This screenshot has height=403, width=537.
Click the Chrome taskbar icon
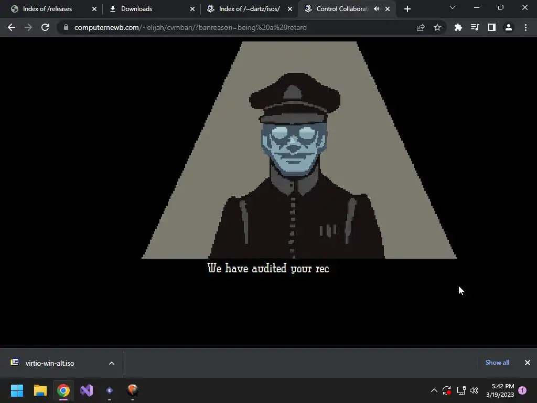coord(63,390)
